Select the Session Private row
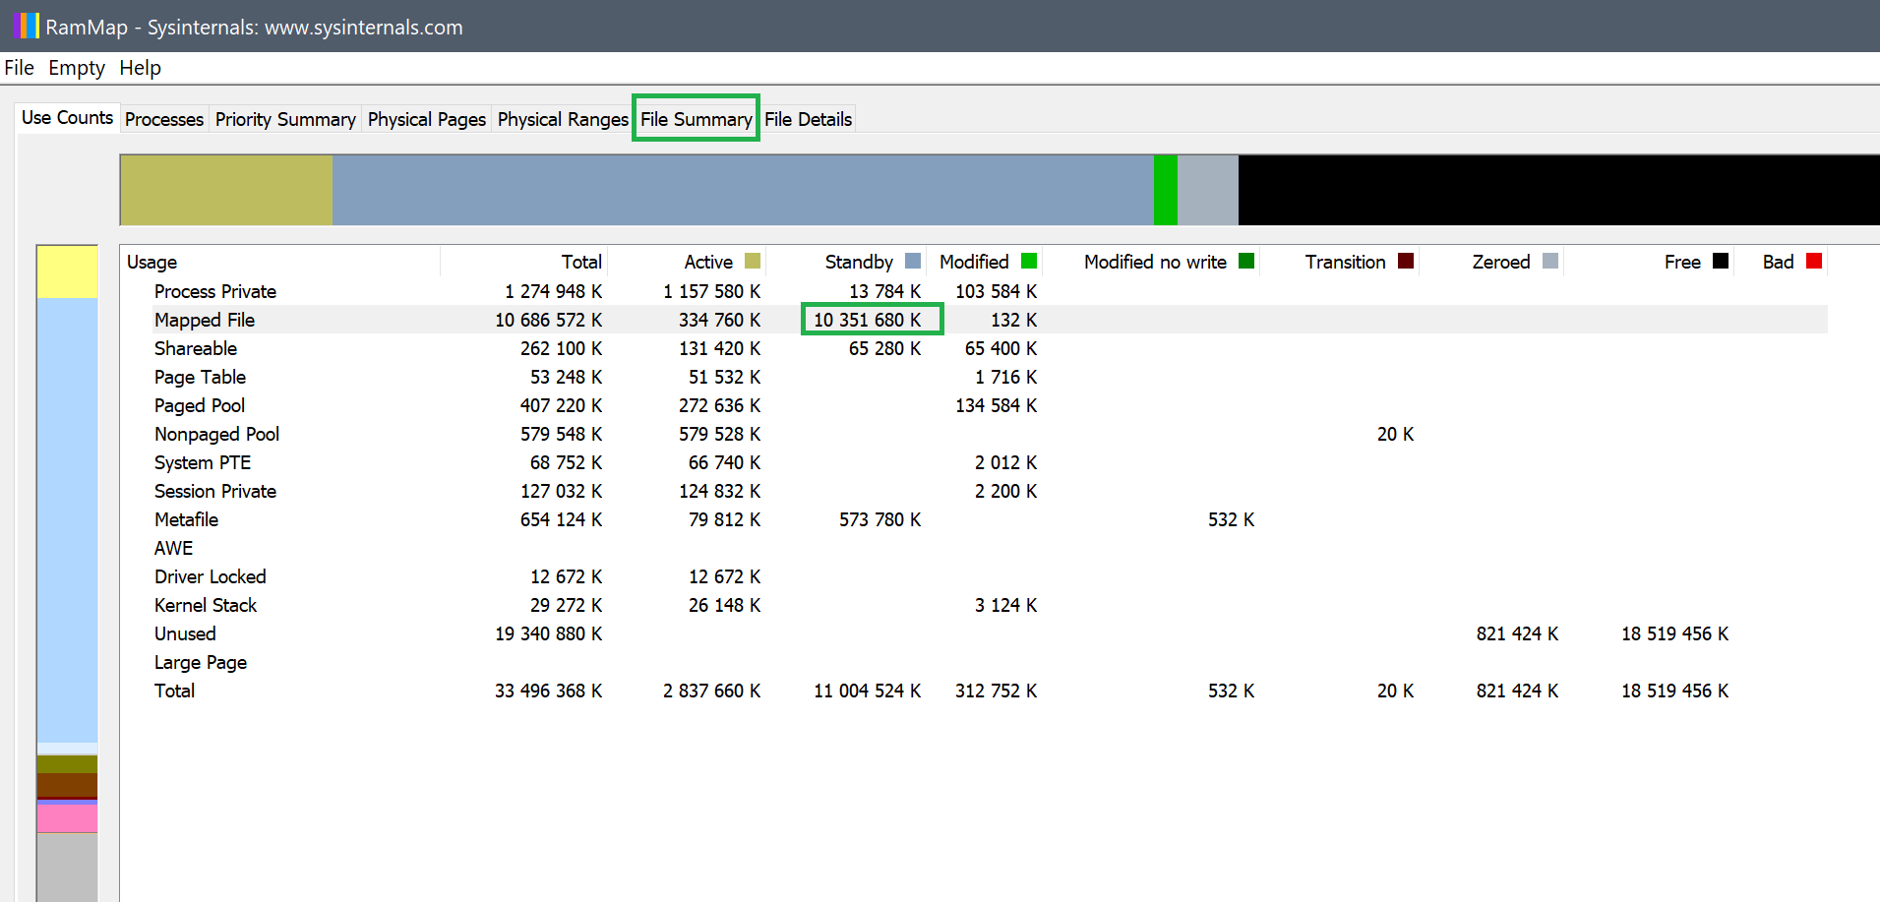This screenshot has height=902, width=1880. pos(974,491)
